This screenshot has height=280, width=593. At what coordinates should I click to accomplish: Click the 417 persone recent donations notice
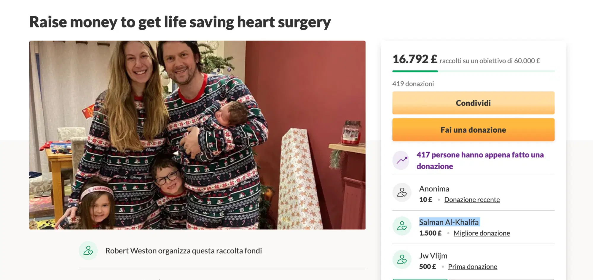click(480, 160)
